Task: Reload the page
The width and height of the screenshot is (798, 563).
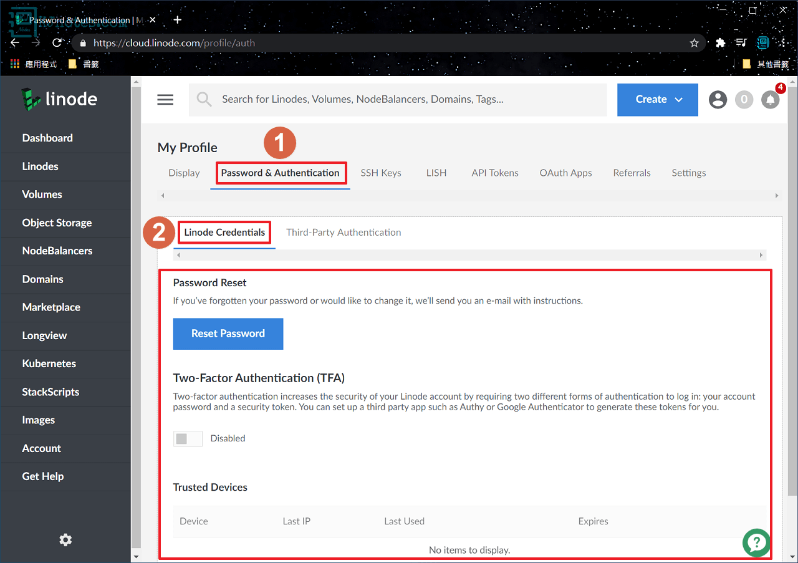Action: pyautogui.click(x=57, y=43)
